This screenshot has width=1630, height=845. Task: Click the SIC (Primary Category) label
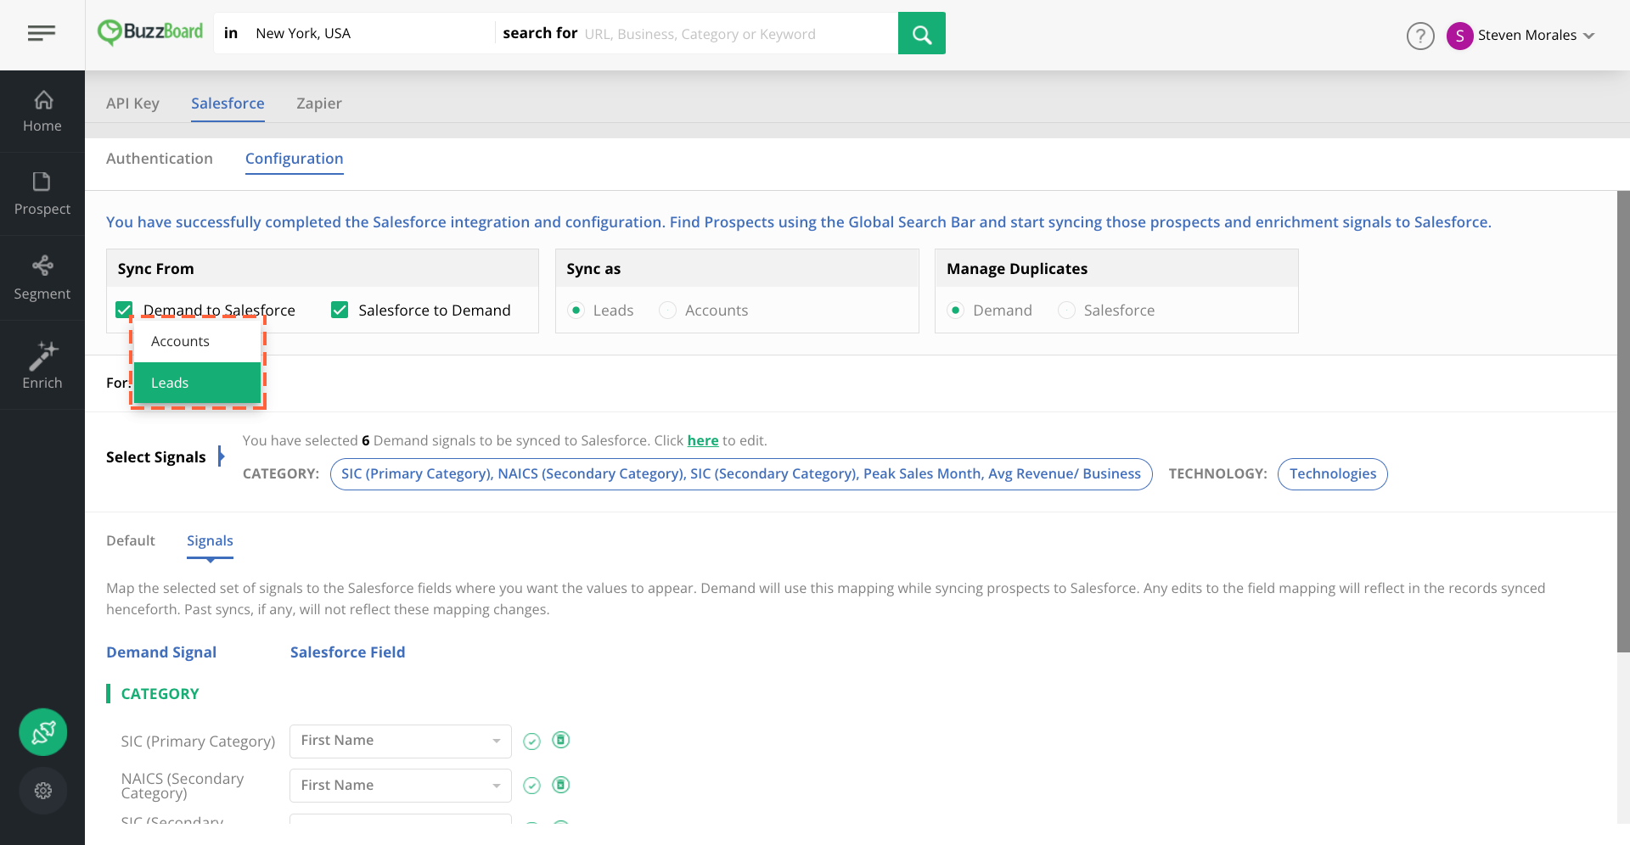[198, 741]
